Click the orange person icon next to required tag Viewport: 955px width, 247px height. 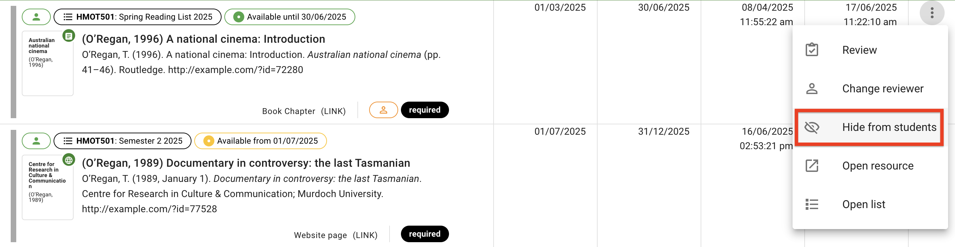click(x=383, y=110)
